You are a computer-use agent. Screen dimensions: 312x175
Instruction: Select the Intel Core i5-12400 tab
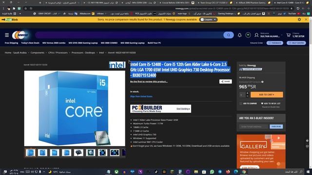(x=291, y=3)
